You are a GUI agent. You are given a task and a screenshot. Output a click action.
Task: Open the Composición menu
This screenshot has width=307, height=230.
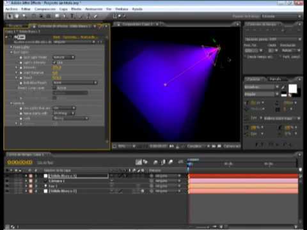(x=45, y=9)
